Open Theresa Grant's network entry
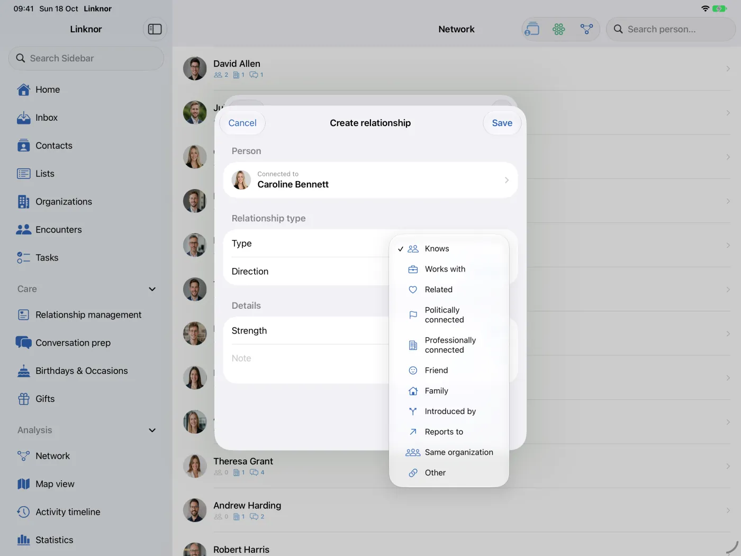 pyautogui.click(x=457, y=466)
